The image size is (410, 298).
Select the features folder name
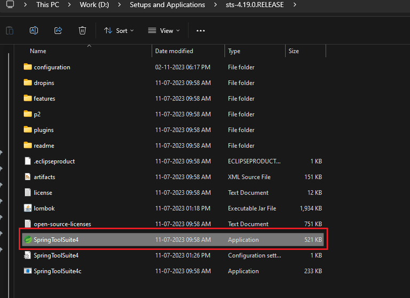tap(44, 99)
